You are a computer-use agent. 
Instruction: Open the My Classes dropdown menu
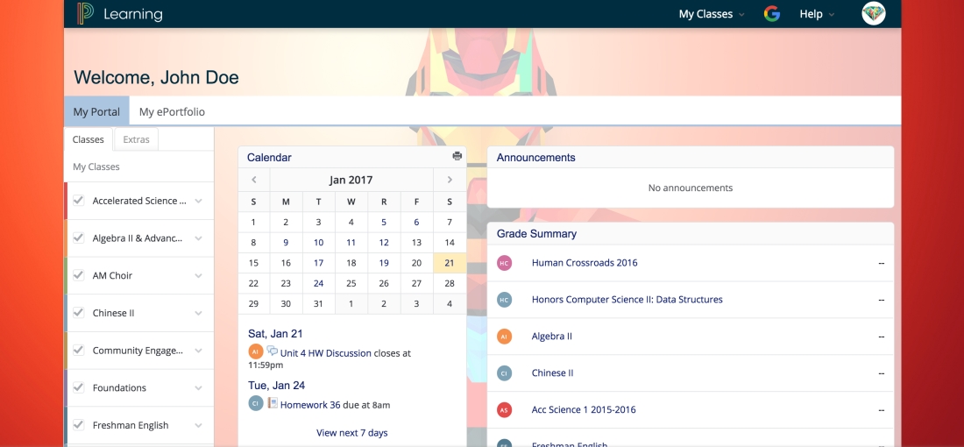712,14
